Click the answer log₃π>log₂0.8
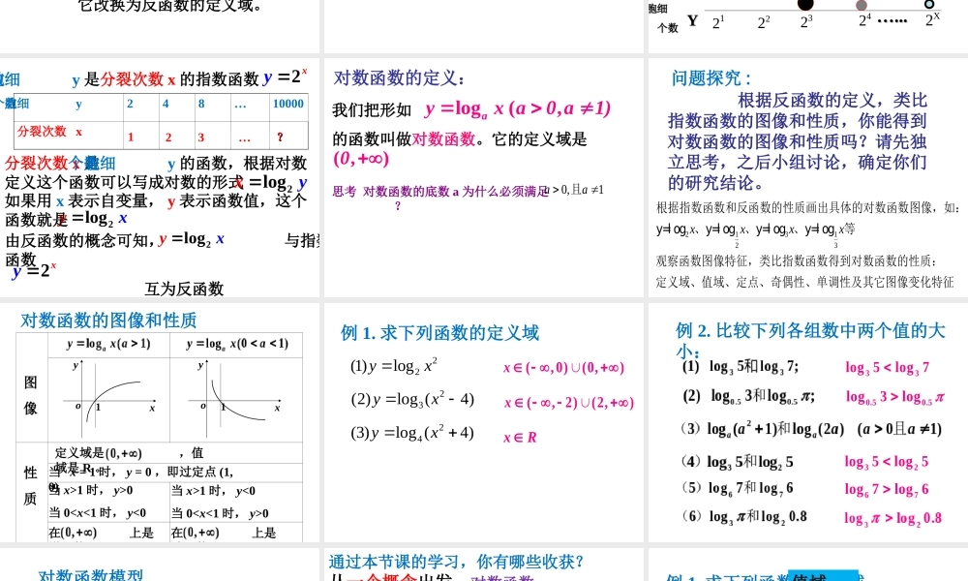 pyautogui.click(x=892, y=518)
